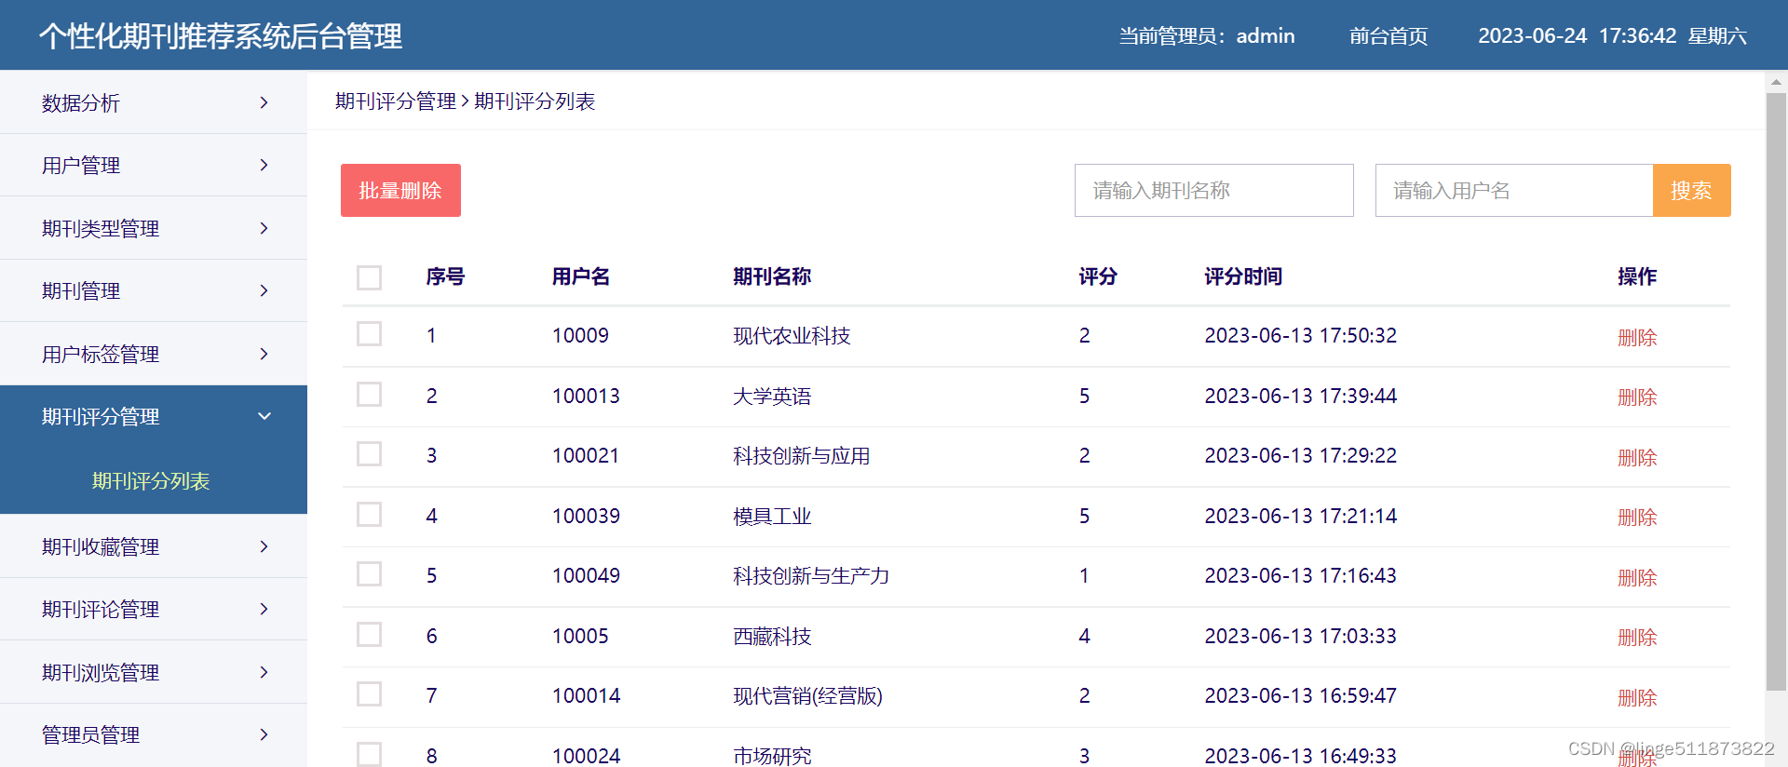The height and width of the screenshot is (767, 1788).
Task: Check the row for 现代营销(经营版)
Action: pyautogui.click(x=370, y=694)
